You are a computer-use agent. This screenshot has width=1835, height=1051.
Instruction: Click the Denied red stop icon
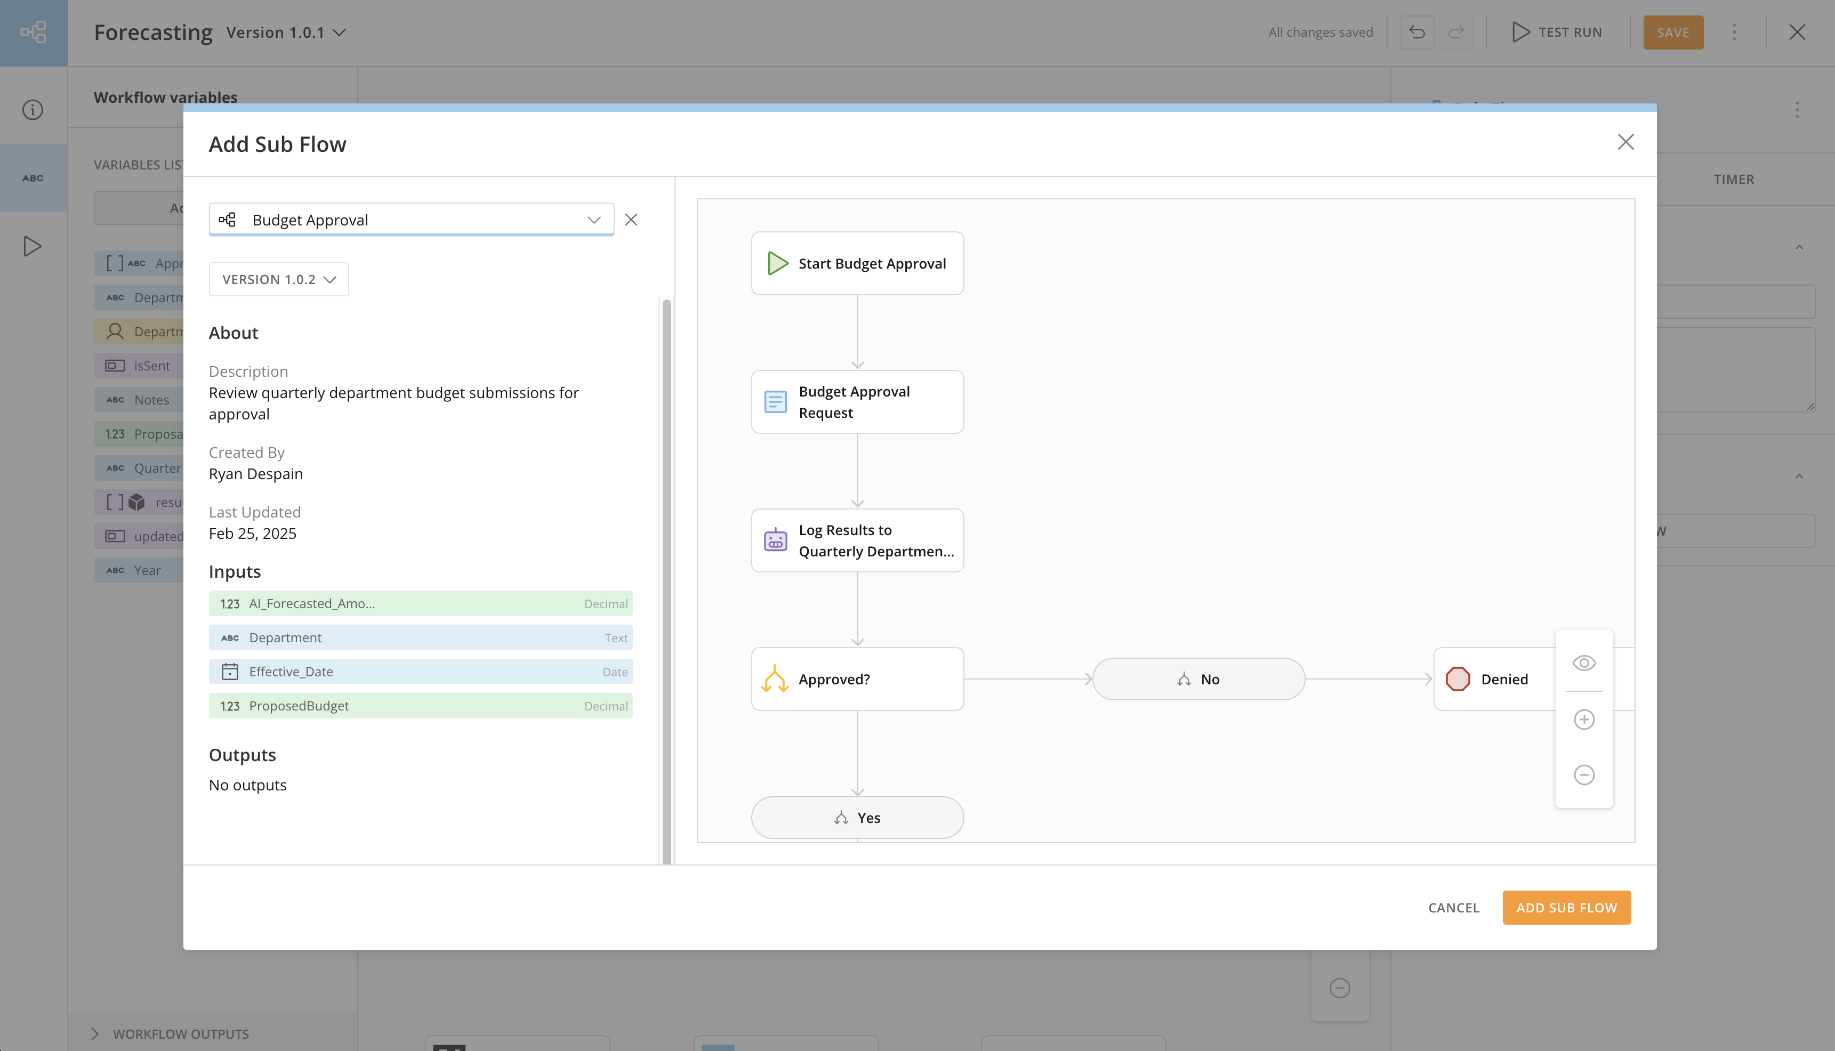click(1458, 678)
